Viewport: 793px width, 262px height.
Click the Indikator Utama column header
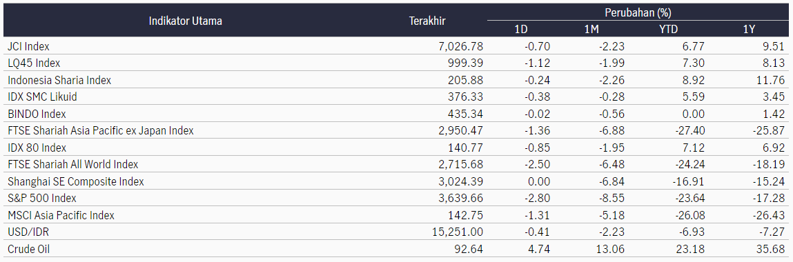coord(185,21)
